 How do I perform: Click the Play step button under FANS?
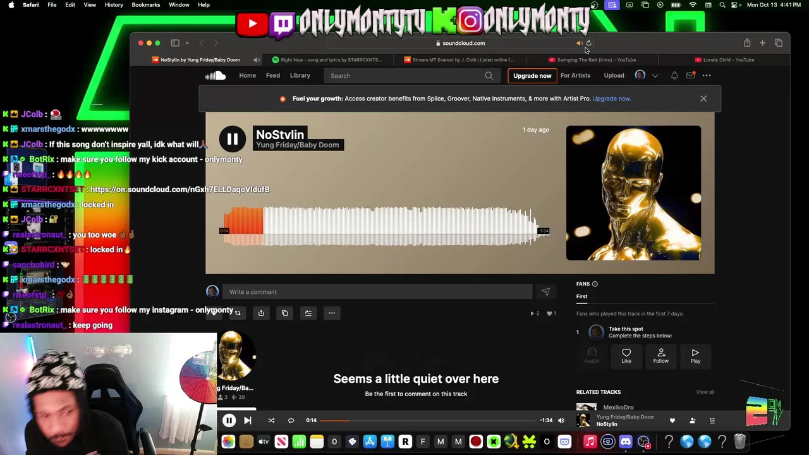(695, 356)
